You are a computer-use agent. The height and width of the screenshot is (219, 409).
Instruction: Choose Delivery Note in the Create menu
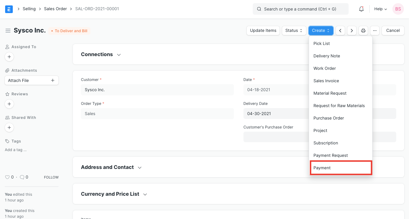click(x=327, y=56)
